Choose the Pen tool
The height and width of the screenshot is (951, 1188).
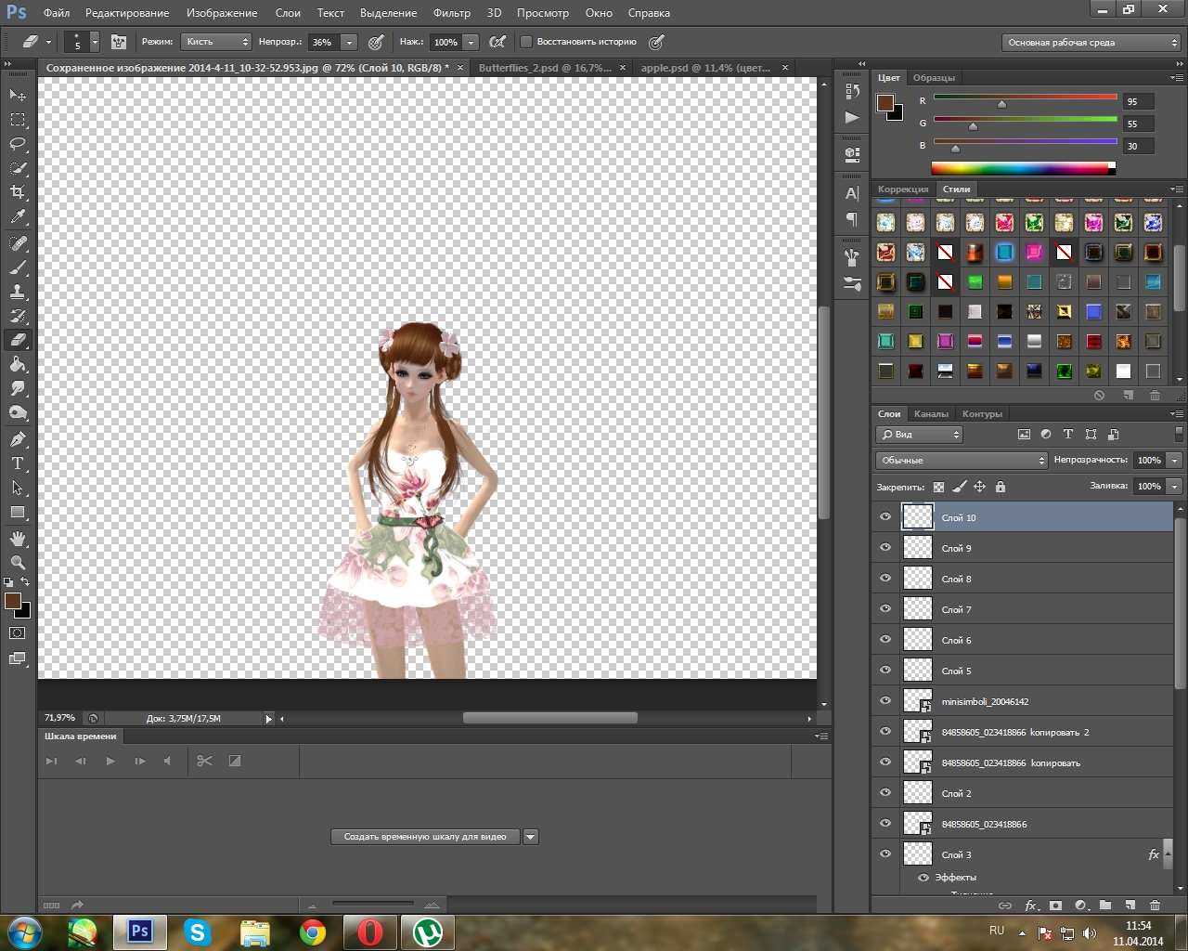point(18,439)
